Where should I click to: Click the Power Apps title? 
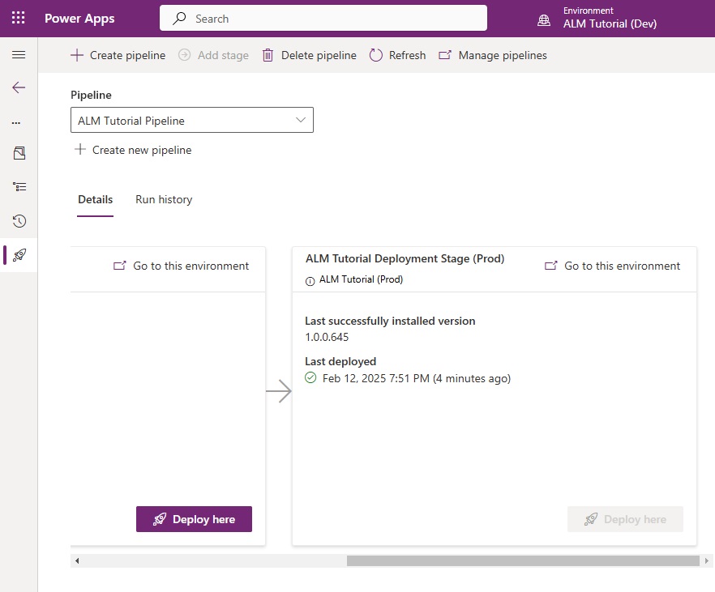point(79,19)
